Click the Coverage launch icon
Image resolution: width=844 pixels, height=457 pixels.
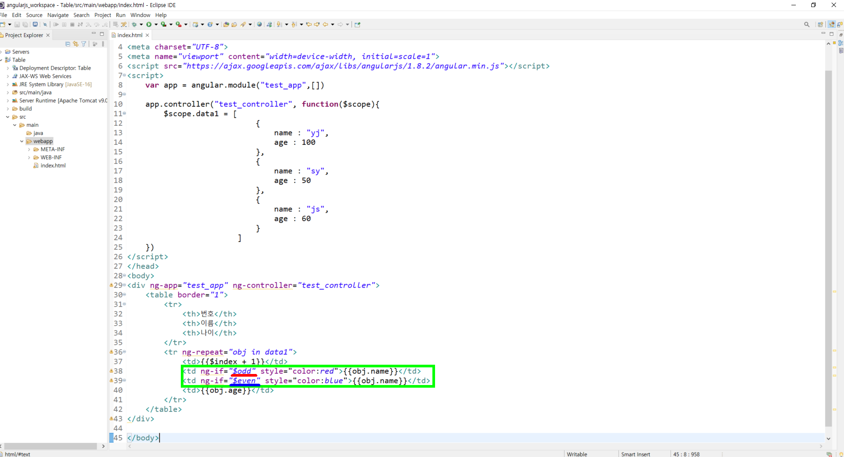164,24
